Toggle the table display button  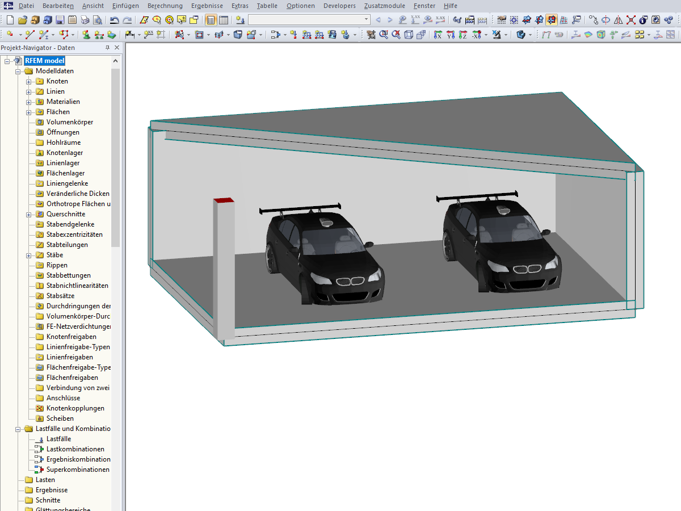224,20
